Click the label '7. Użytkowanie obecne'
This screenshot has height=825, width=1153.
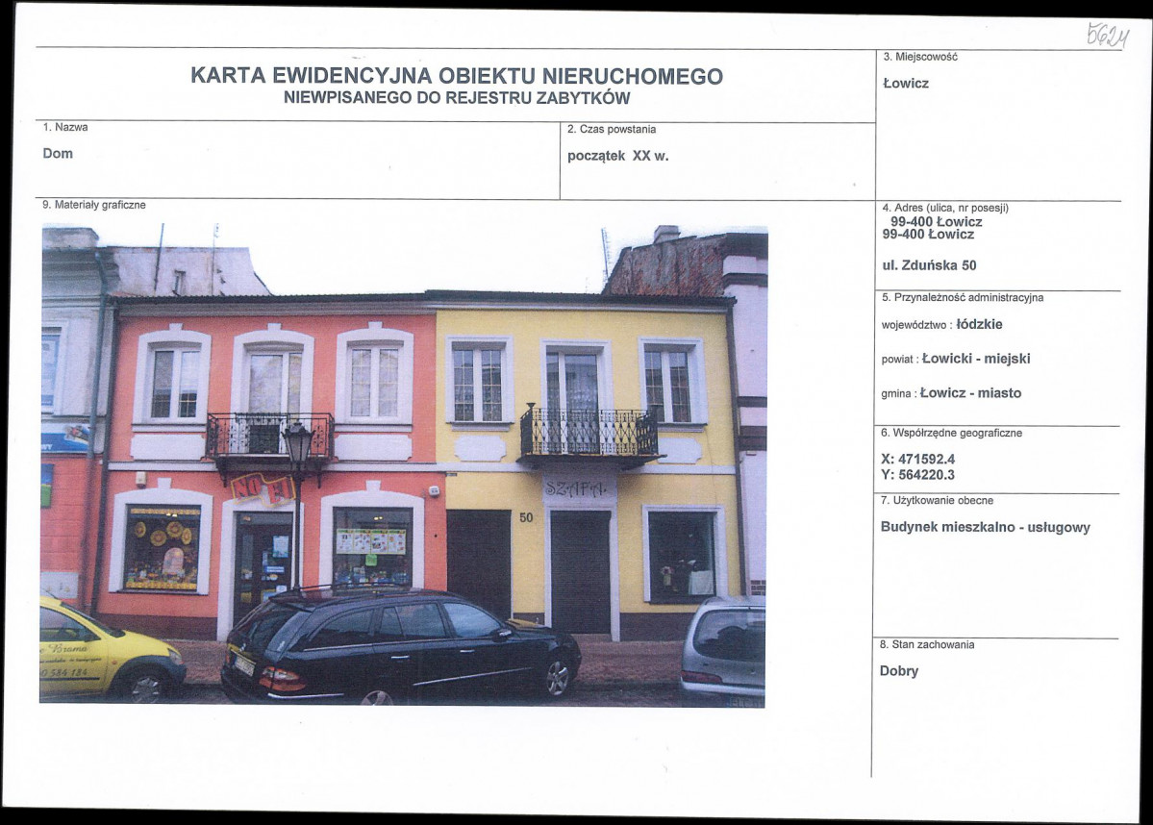937,501
